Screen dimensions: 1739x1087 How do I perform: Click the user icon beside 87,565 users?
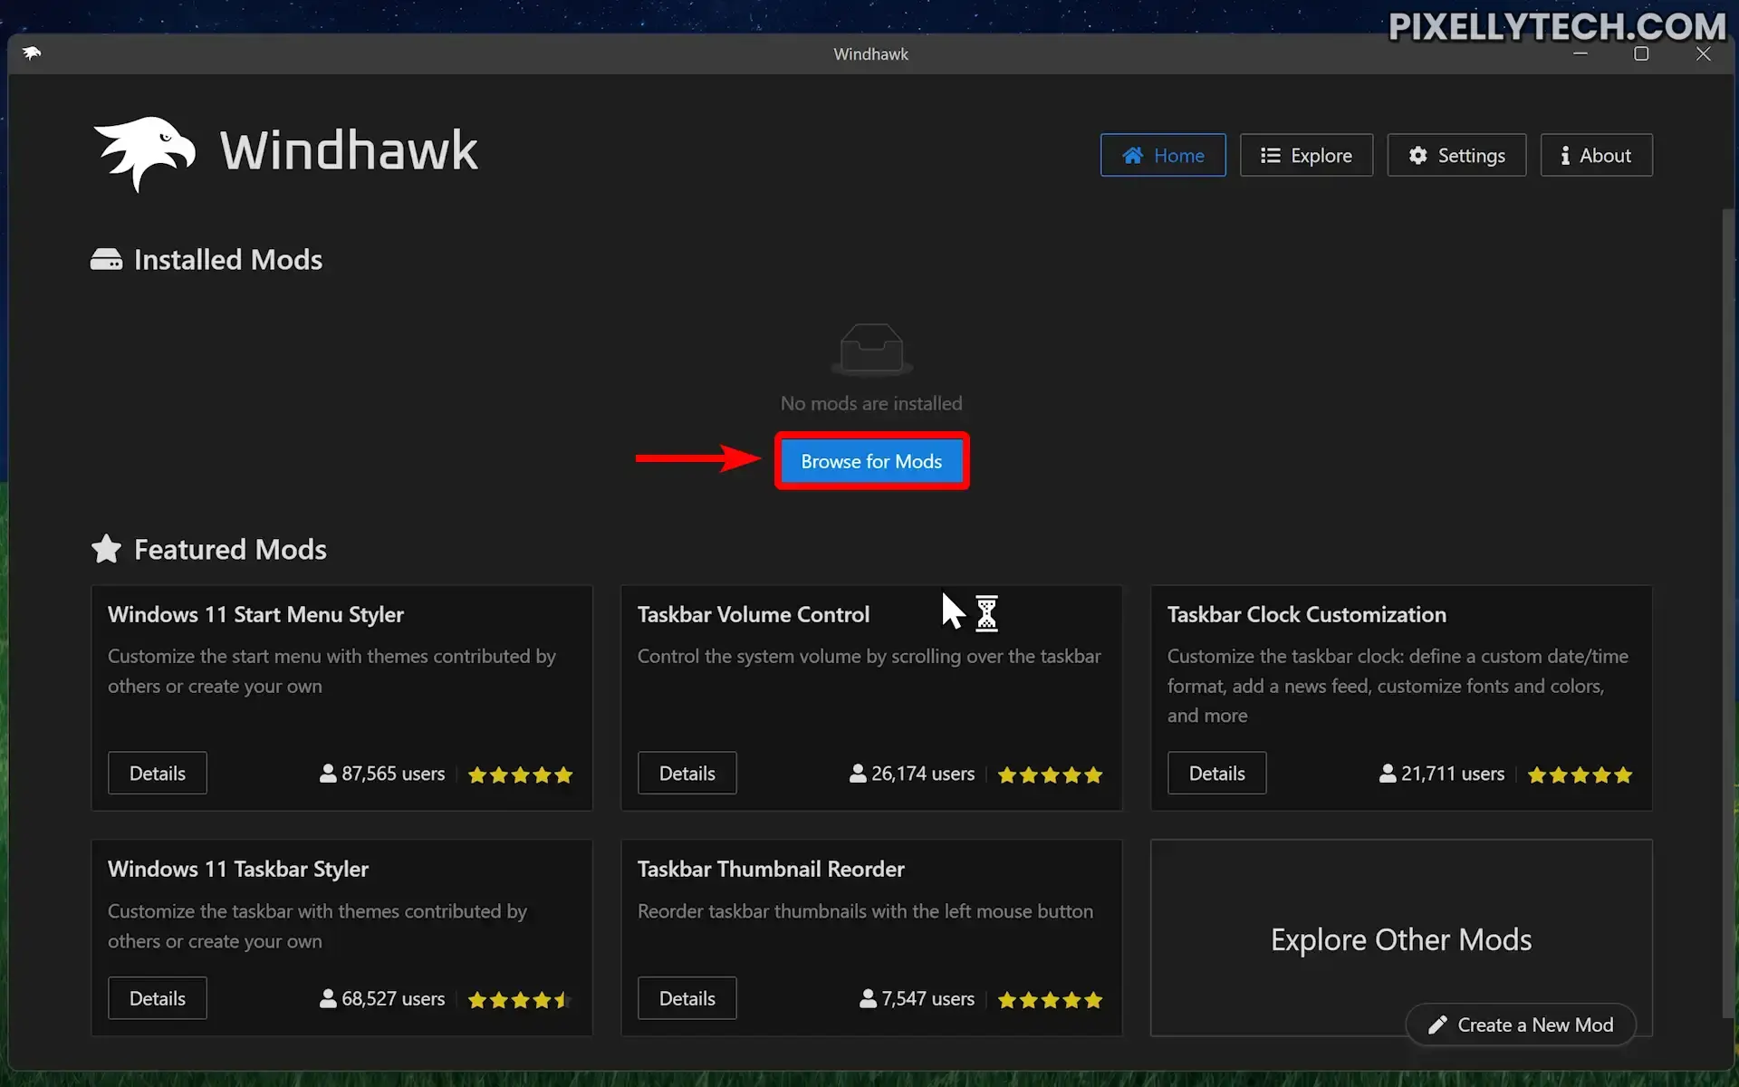(x=328, y=774)
